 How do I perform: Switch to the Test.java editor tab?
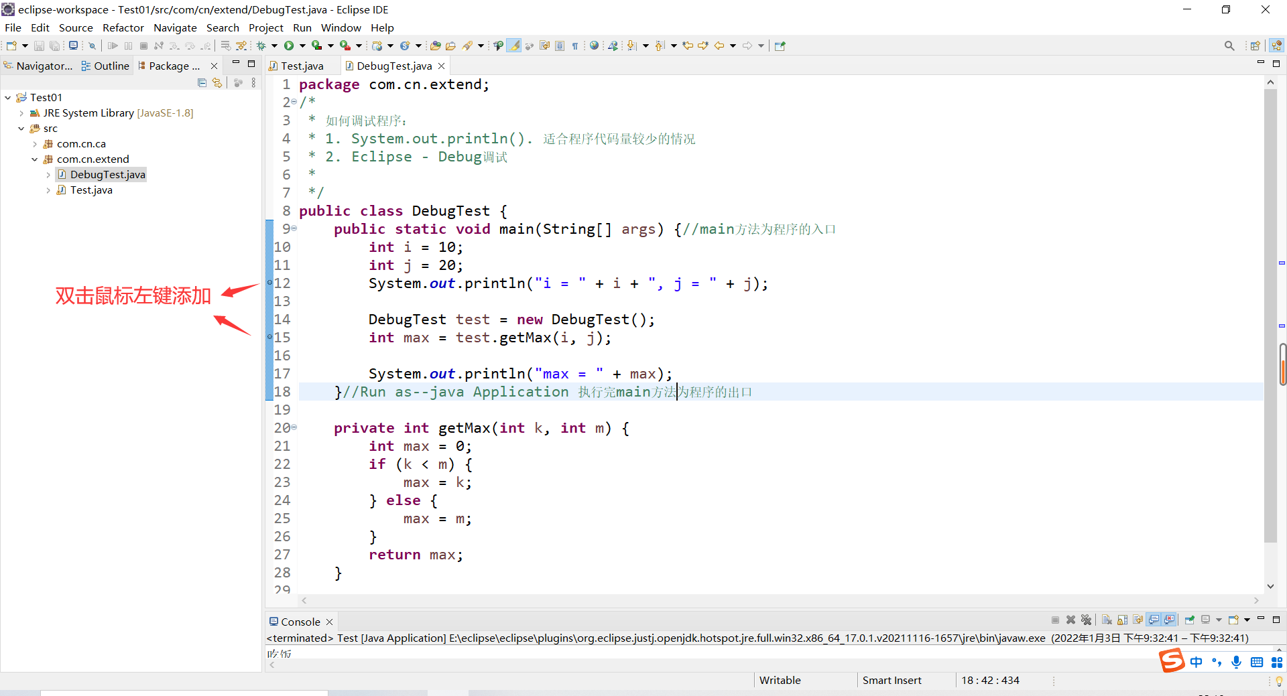[x=302, y=65]
